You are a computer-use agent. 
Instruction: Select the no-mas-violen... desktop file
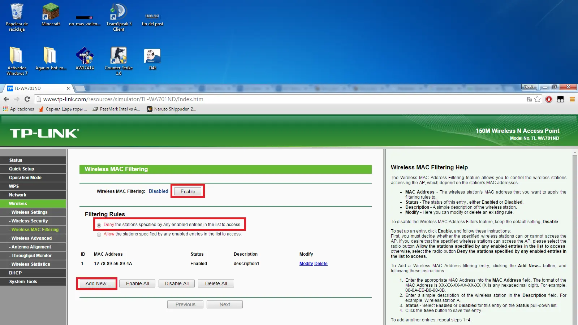[x=85, y=20]
